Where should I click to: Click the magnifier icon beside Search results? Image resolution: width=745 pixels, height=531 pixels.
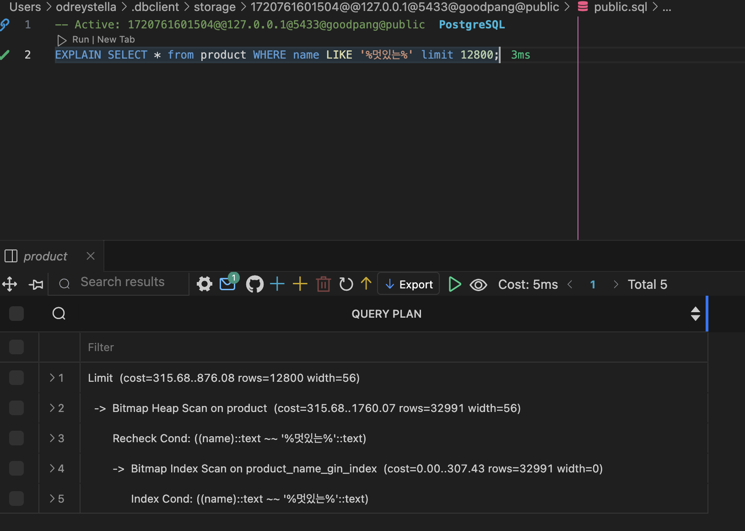click(65, 284)
